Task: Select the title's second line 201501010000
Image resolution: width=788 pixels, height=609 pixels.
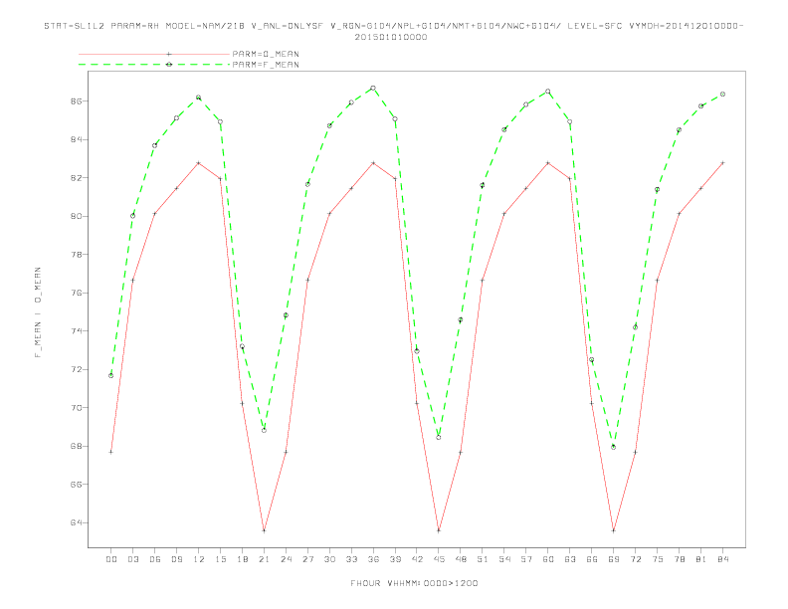Action: click(391, 37)
